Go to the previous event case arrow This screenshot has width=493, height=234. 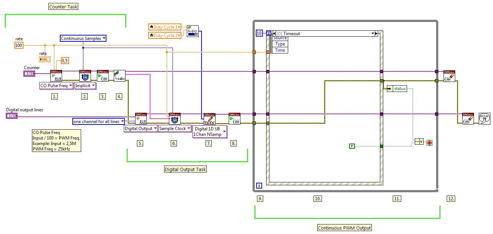click(274, 33)
